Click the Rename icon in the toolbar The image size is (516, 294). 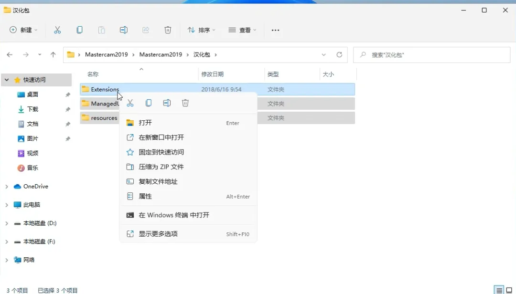point(123,30)
